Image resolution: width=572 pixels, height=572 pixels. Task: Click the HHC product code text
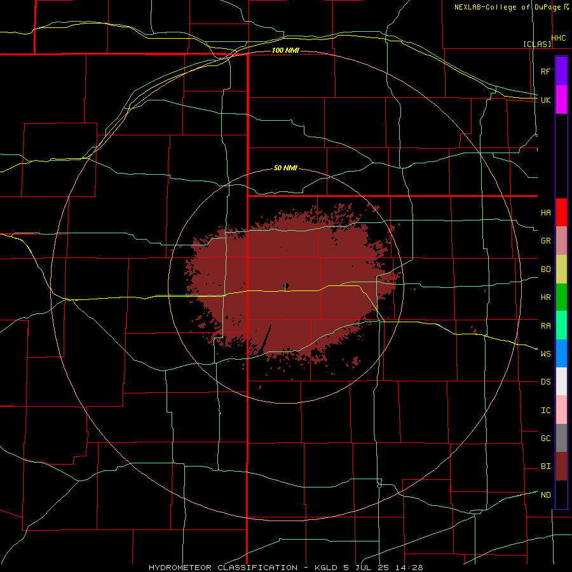[x=558, y=38]
